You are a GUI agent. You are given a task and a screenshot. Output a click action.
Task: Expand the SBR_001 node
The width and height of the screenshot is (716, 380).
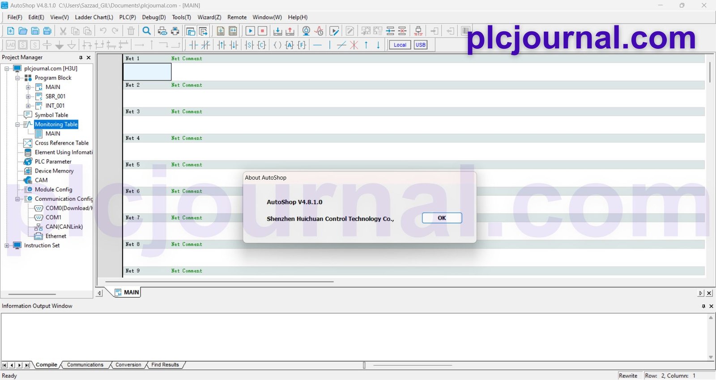[x=28, y=97]
